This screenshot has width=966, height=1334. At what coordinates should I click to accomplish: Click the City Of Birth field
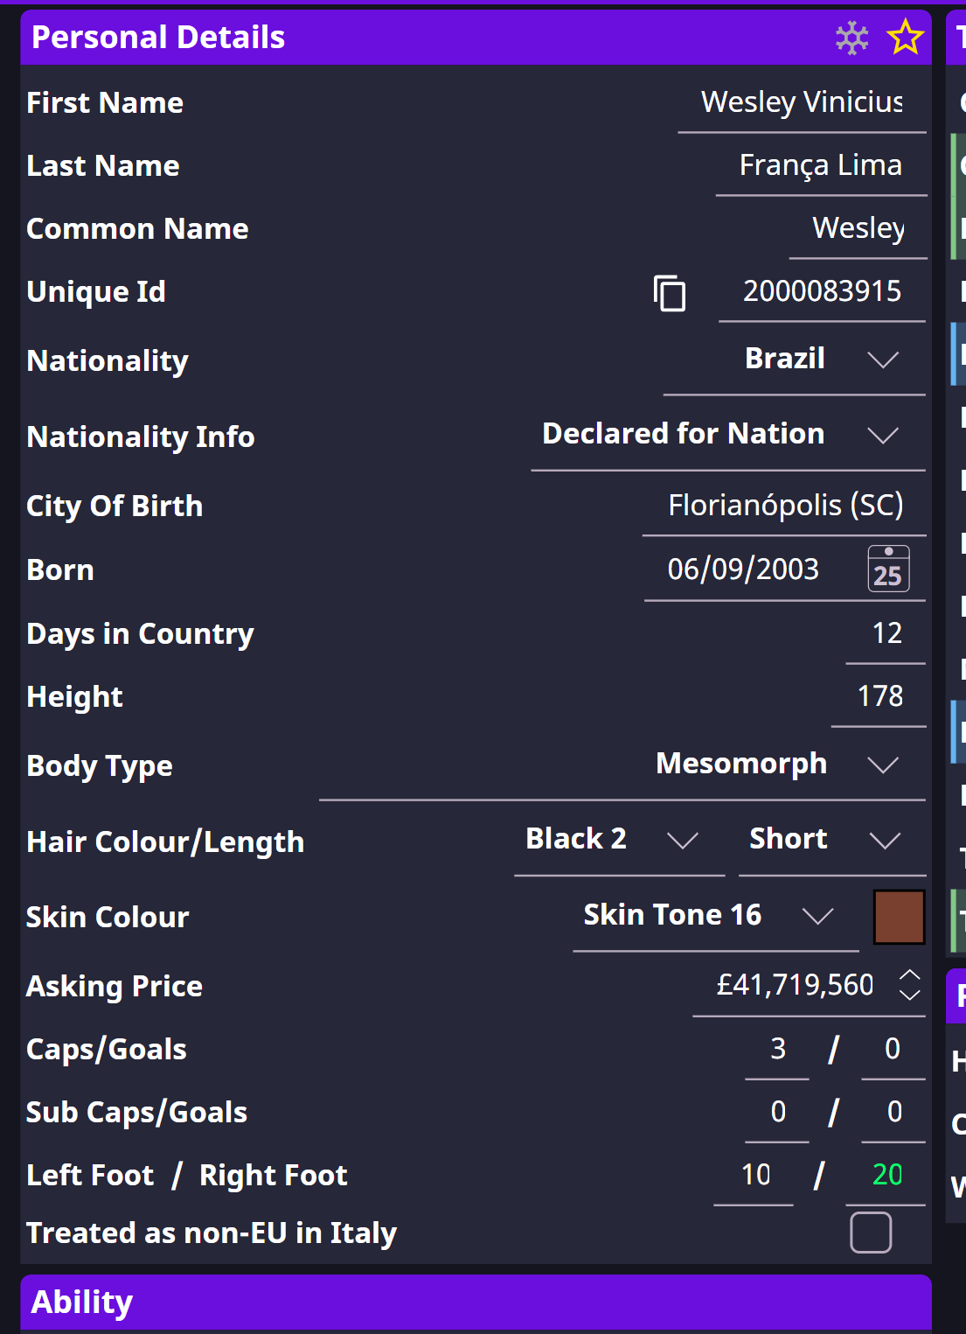[785, 505]
